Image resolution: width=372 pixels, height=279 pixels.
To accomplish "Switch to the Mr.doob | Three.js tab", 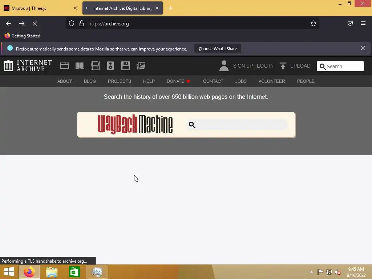I will [x=40, y=8].
